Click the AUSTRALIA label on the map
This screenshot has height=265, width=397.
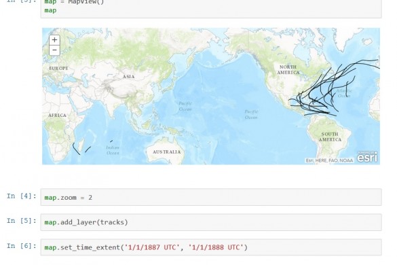coord(166,152)
